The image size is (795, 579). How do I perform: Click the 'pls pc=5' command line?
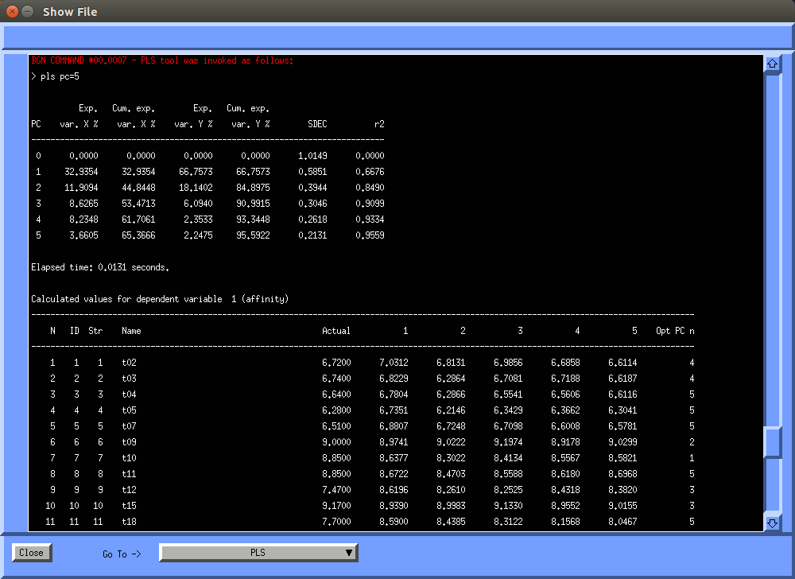(56, 76)
